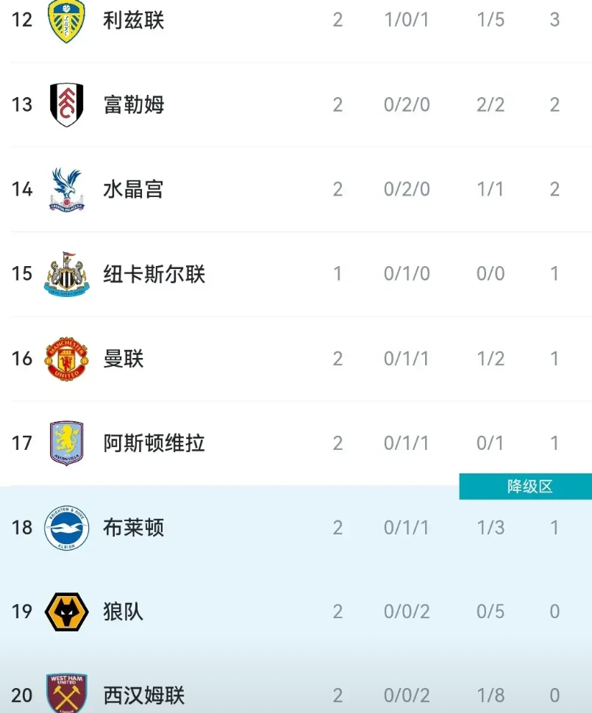Open the Newcastle United crest icon
This screenshot has height=713, width=592.
tap(66, 274)
